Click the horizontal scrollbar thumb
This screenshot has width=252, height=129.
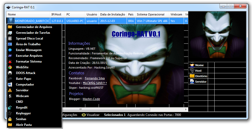[x=106, y=110]
